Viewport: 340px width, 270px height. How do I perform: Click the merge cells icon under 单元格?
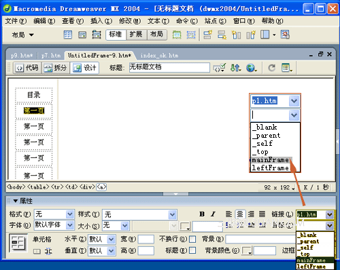[37, 252]
